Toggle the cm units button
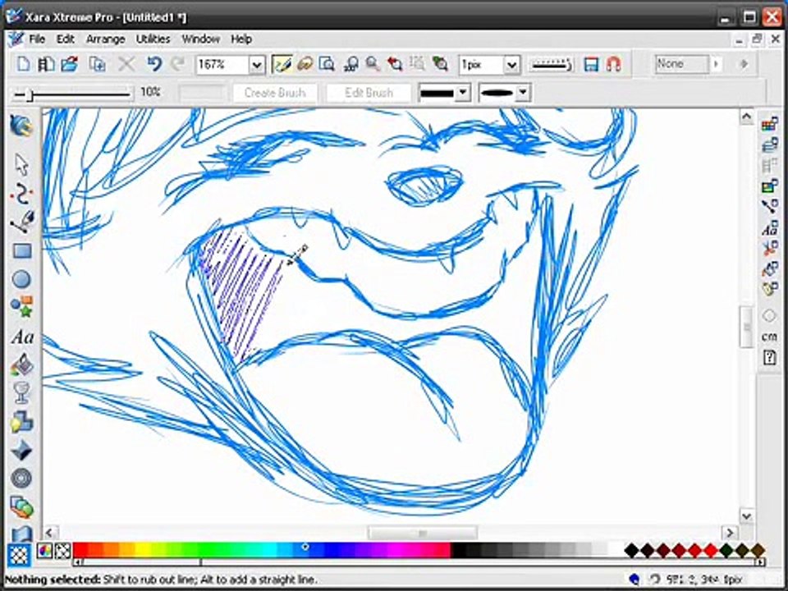Image resolution: width=788 pixels, height=591 pixels. pos(769,337)
